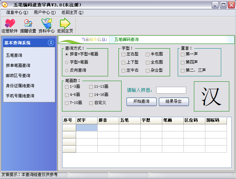This screenshot has height=179, width=236.
Task: Click the 字型 column header
Action: [x=151, y=121]
